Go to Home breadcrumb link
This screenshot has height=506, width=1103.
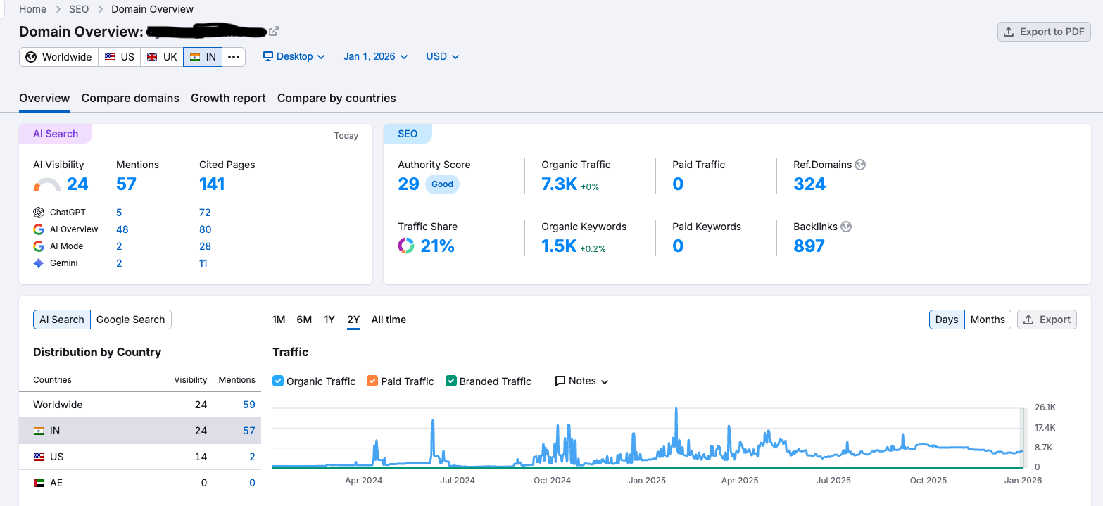(32, 9)
